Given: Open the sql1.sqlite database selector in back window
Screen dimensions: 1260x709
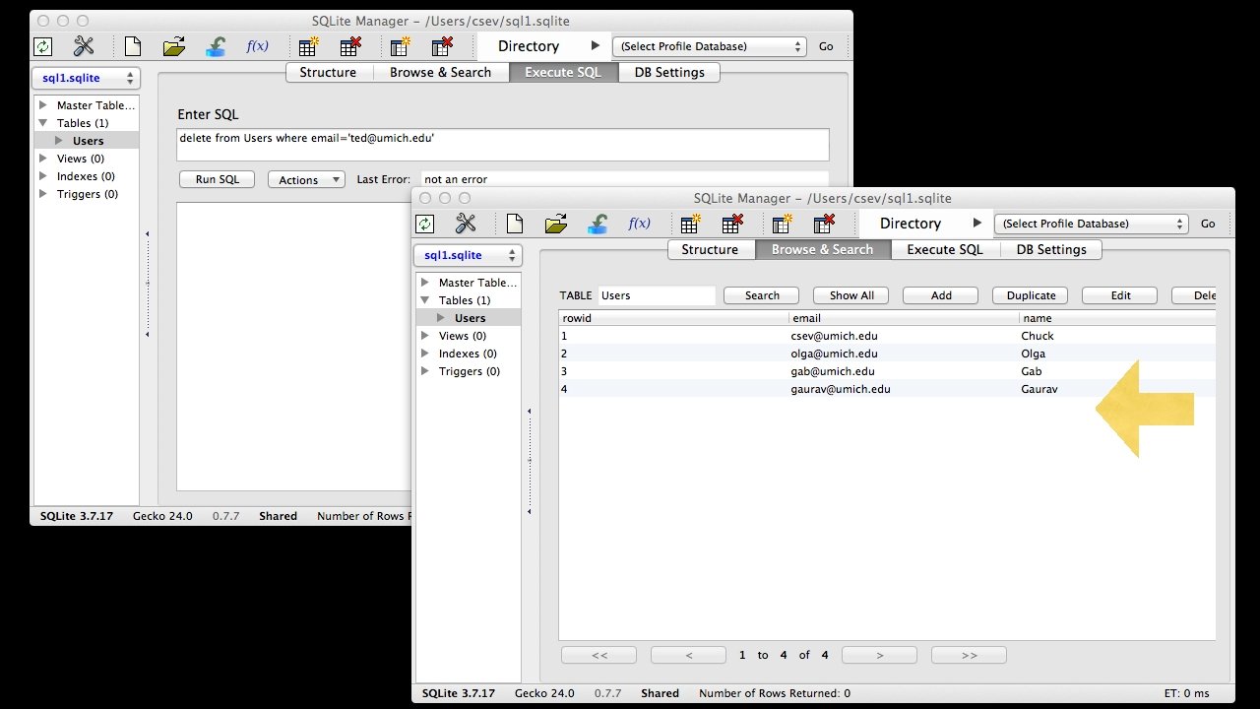Looking at the screenshot, I should (86, 78).
